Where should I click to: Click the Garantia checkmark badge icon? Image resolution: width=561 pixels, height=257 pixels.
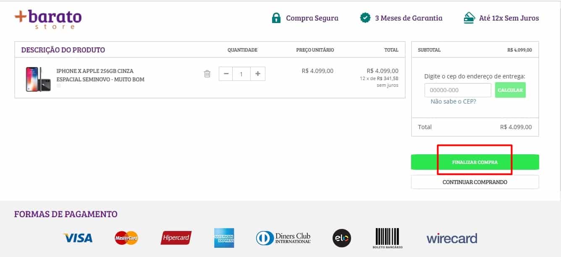click(x=365, y=18)
